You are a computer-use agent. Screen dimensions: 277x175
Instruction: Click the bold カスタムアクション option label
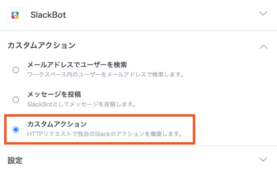point(57,124)
